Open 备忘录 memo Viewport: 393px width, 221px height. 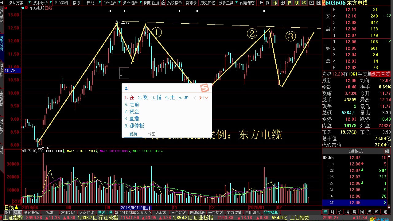coord(191,3)
